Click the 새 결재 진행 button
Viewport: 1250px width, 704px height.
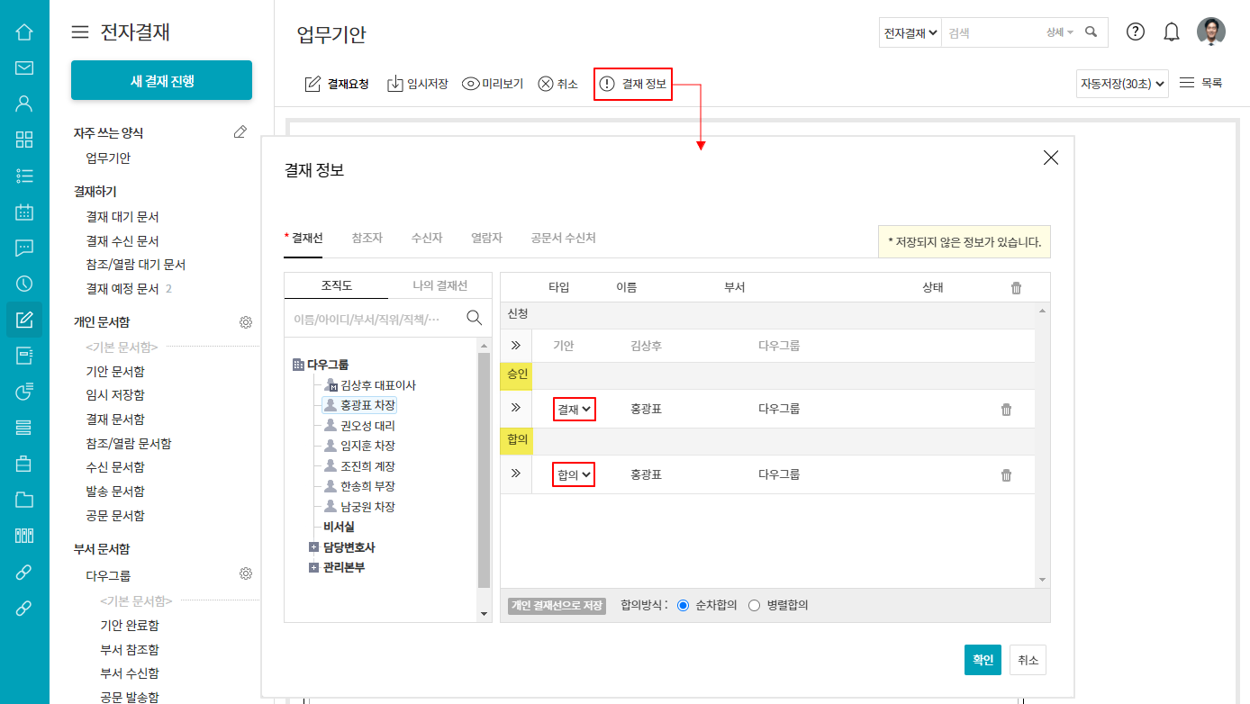click(161, 81)
